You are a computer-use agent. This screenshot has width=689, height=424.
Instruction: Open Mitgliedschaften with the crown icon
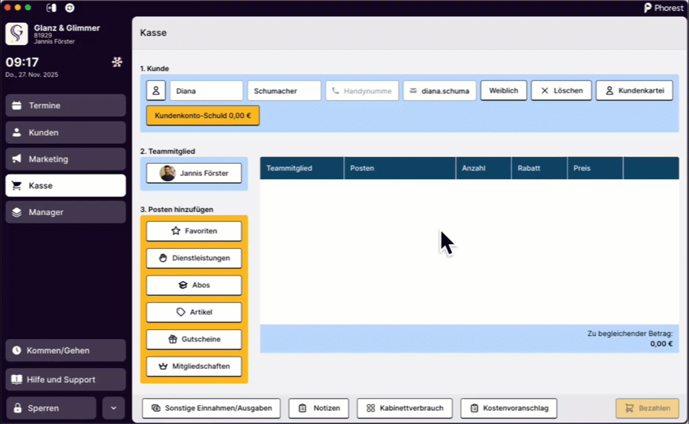coord(194,367)
